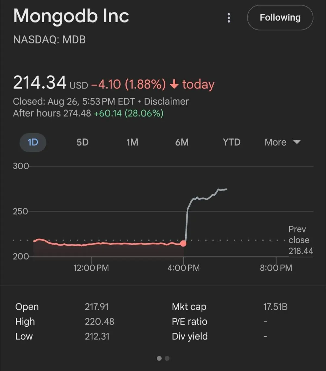The image size is (326, 371).
Task: Click the Prev close 218.44 label
Action: coord(300,240)
